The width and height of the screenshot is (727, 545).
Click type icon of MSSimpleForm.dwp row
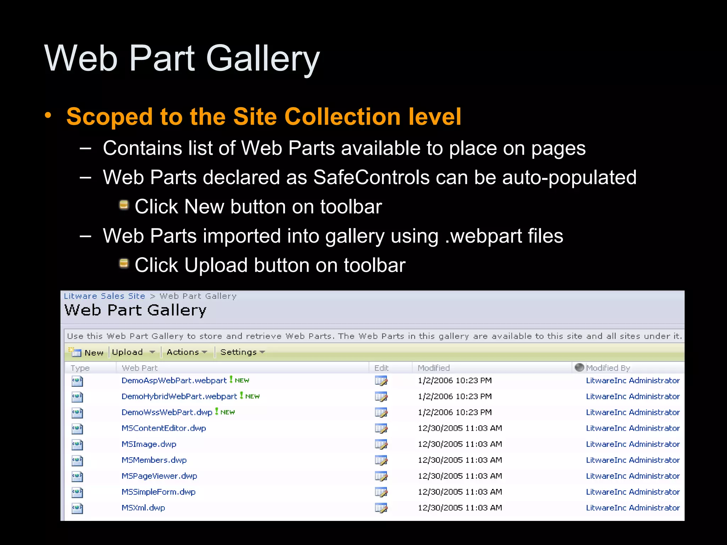77,493
